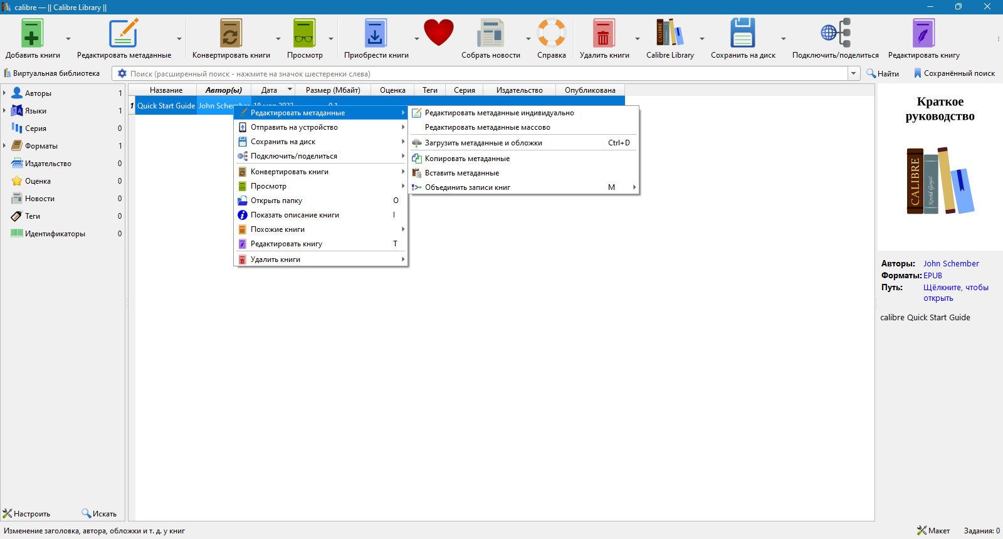Click the purple Edit book icon
The image size is (1003, 539).
coord(923,33)
